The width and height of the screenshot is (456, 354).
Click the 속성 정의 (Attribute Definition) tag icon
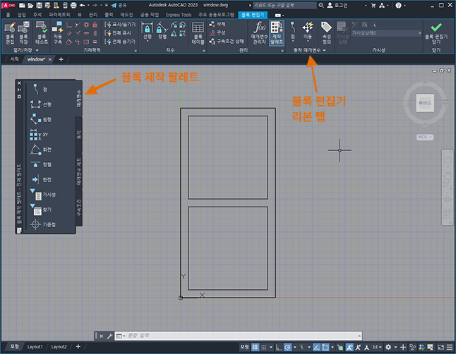tap(327, 33)
